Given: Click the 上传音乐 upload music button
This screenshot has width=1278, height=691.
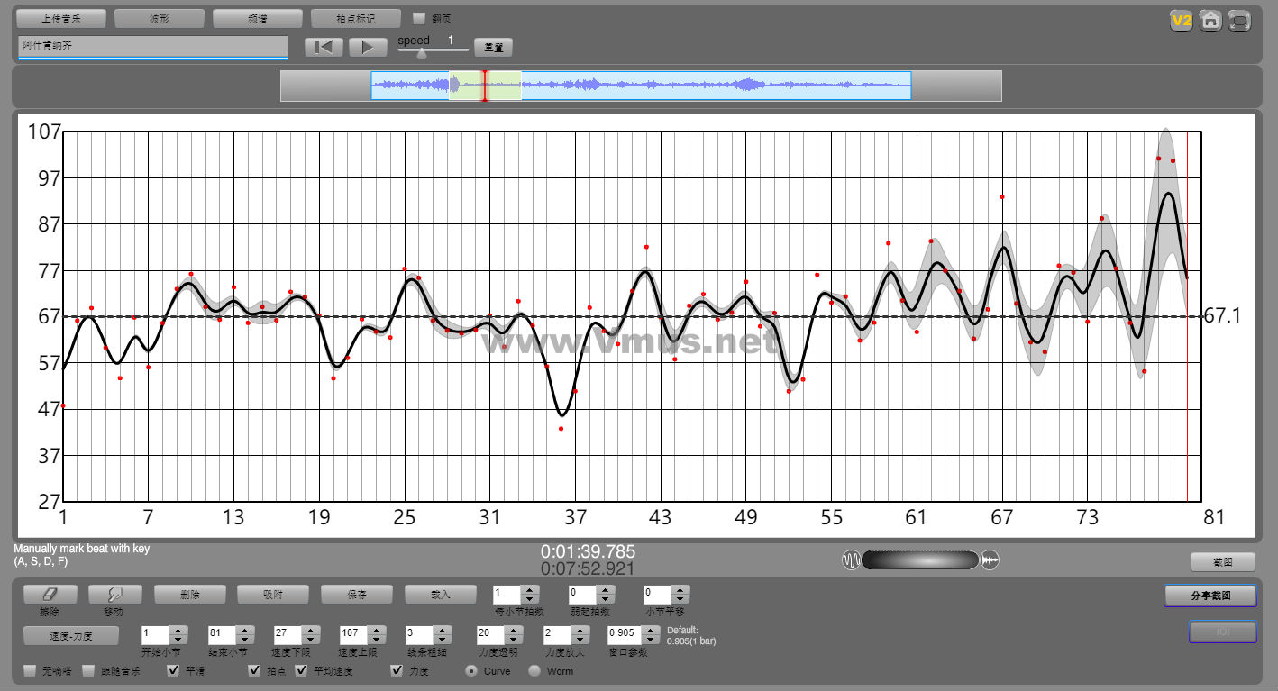Looking at the screenshot, I should coord(61,18).
